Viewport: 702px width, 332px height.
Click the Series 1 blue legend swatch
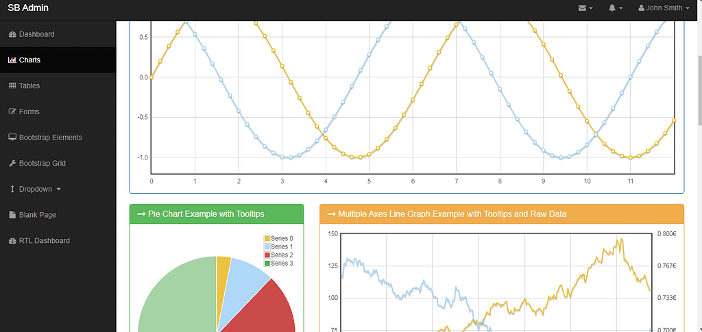(267, 246)
